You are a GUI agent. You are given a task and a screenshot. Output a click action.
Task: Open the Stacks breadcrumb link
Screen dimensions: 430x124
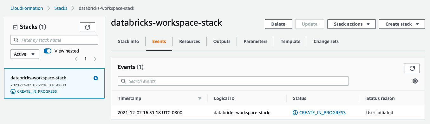61,8
